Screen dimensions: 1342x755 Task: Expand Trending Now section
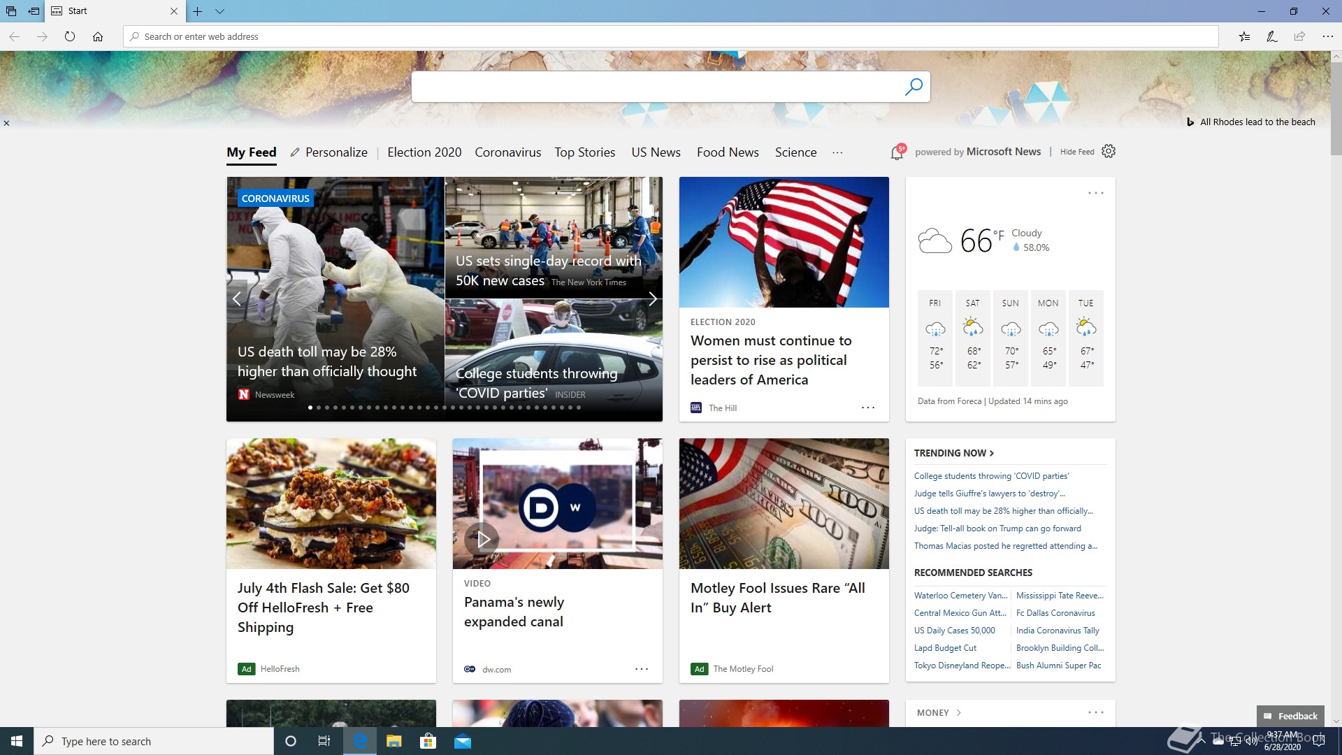954,453
